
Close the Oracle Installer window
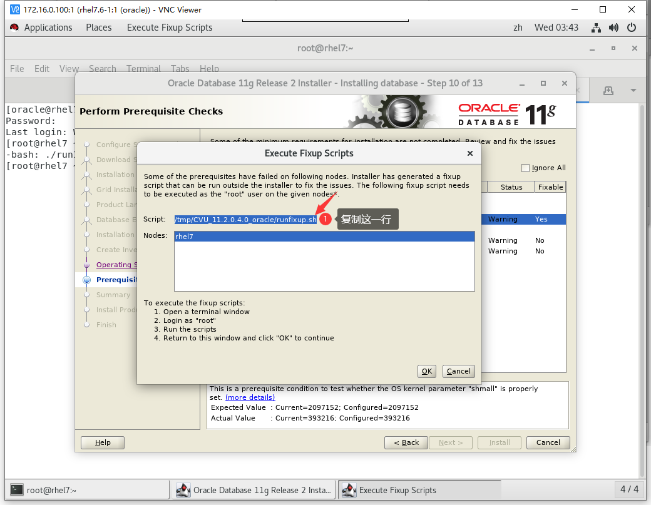(x=564, y=83)
